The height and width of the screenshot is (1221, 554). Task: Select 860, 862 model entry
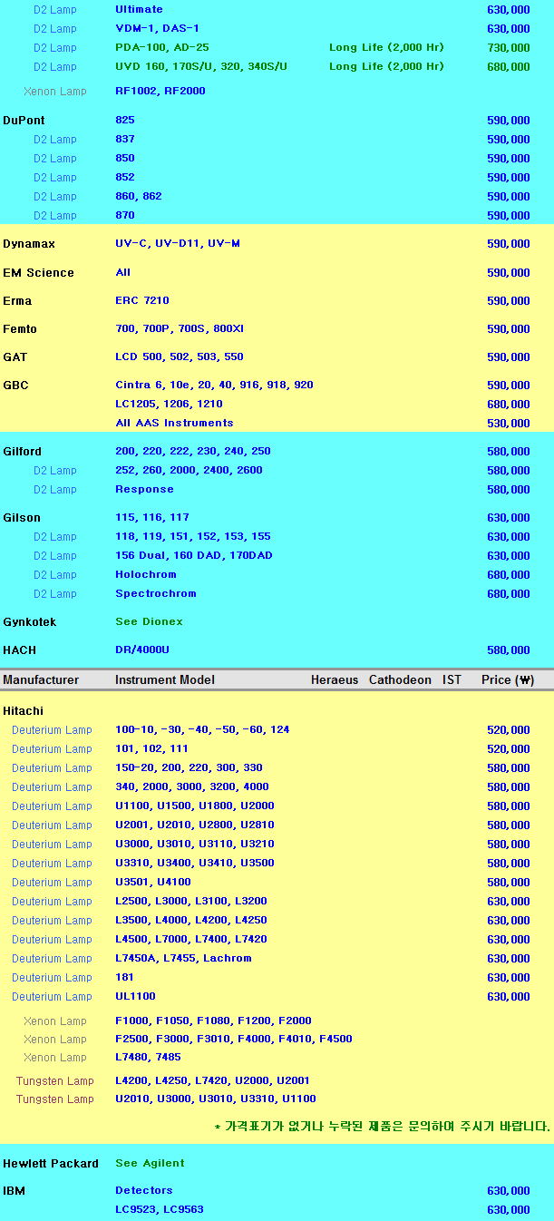[x=139, y=196]
